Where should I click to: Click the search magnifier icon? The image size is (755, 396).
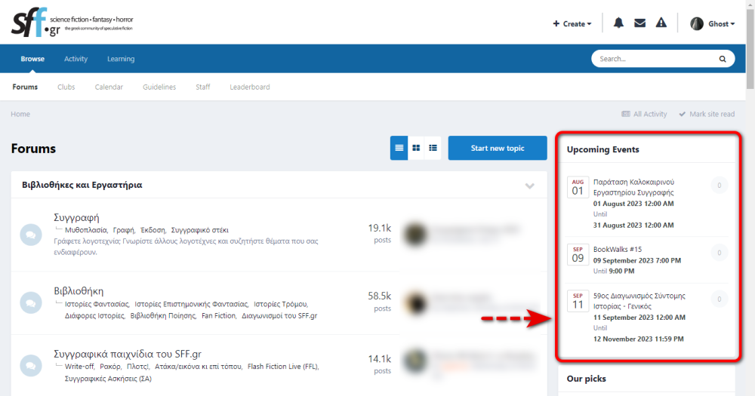point(723,59)
